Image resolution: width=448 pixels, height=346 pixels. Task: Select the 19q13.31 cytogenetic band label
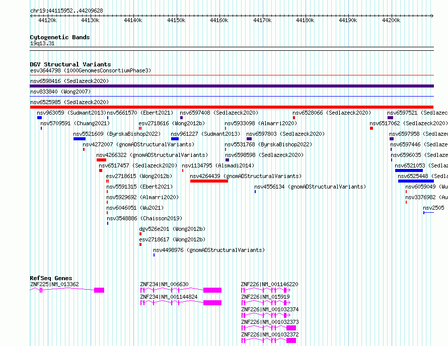pos(42,43)
